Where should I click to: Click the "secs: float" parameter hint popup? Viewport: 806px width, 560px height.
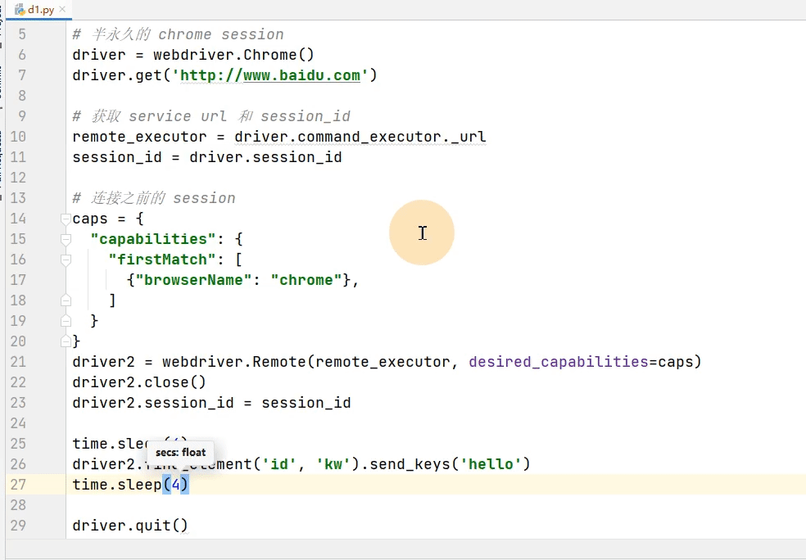coord(180,453)
